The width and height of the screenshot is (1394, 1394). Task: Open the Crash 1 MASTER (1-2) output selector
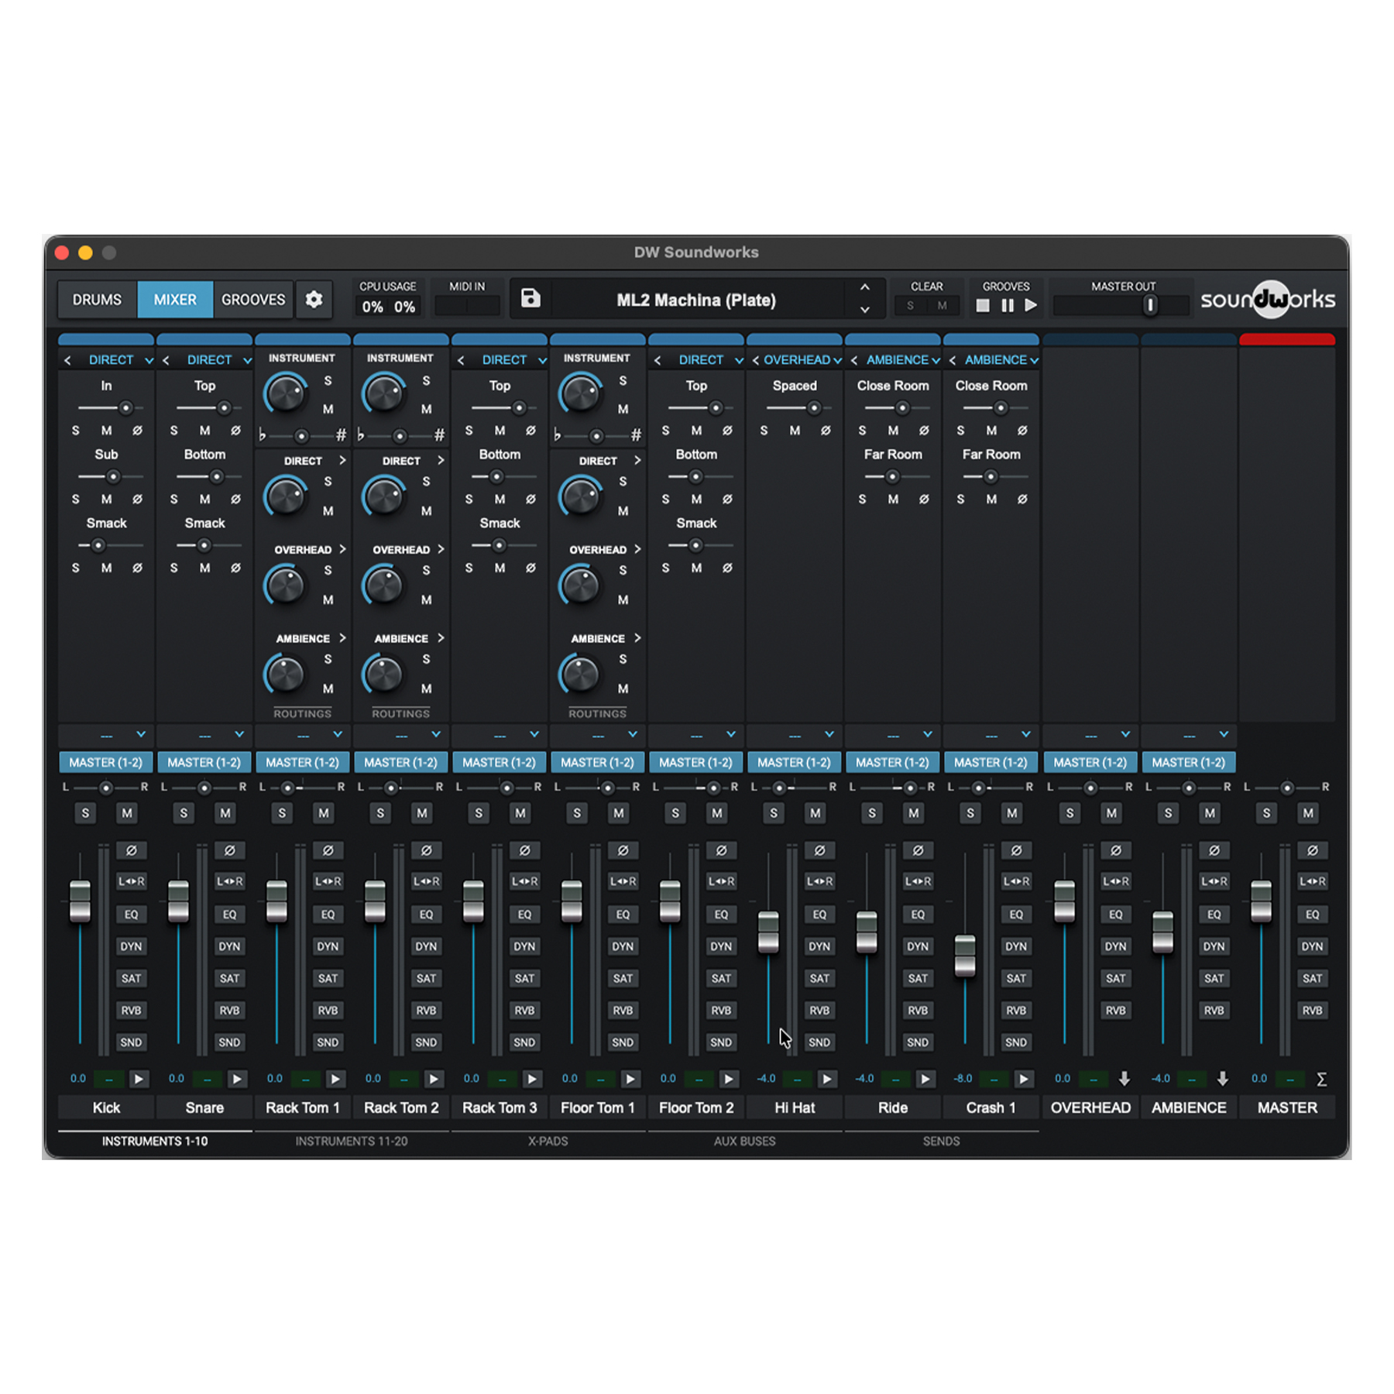tap(991, 763)
